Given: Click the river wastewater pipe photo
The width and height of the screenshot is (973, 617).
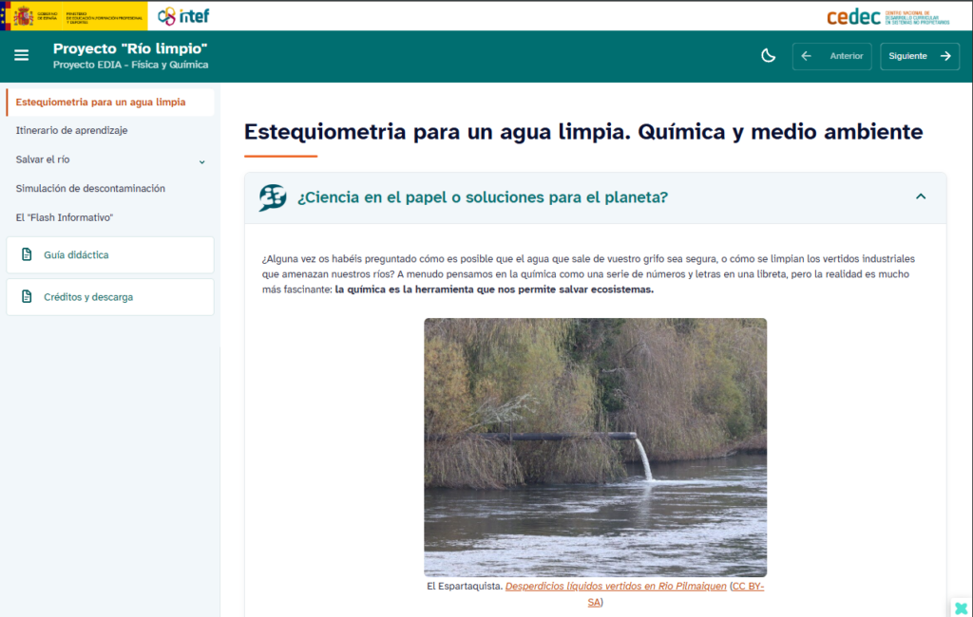Looking at the screenshot, I should click(595, 447).
